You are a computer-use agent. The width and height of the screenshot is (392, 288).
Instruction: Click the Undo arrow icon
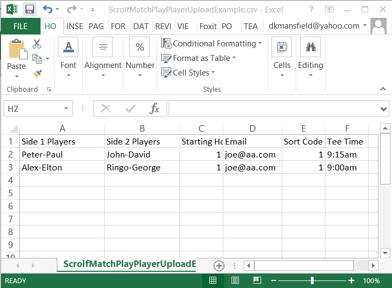[48, 10]
